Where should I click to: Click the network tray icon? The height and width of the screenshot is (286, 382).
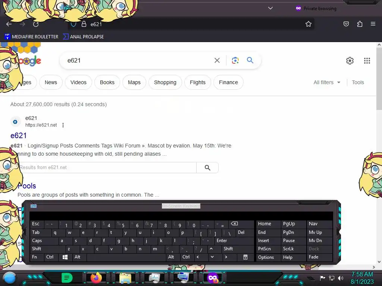[331, 278]
